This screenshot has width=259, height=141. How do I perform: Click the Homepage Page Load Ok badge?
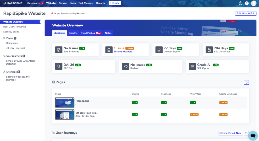tap(164, 102)
